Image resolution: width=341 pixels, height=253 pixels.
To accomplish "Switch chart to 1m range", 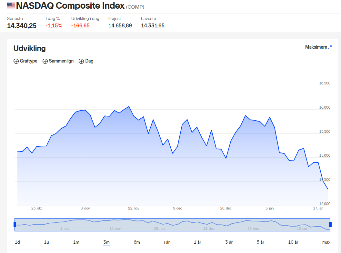I will pos(76,242).
